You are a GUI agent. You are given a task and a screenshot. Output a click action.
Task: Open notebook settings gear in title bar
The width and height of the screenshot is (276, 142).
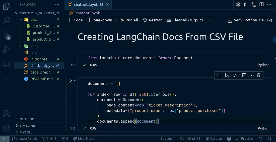(238, 5)
